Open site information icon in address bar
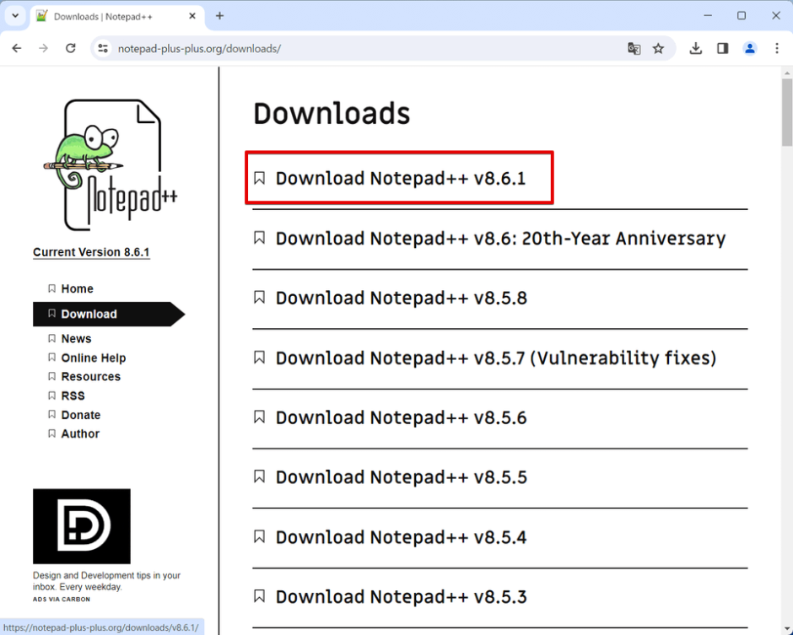Viewport: 793px width, 635px height. point(103,49)
